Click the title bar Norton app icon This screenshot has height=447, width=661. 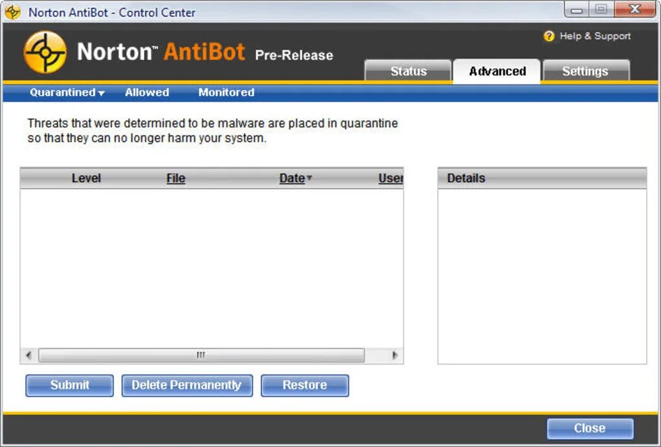[13, 12]
